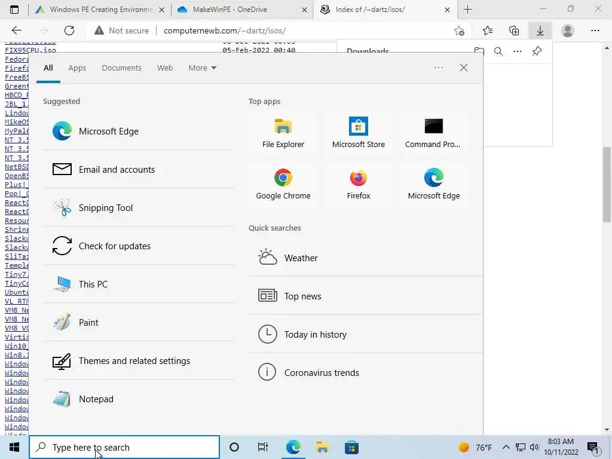Run the Weather quick search
This screenshot has width=612, height=459.
coord(366,258)
